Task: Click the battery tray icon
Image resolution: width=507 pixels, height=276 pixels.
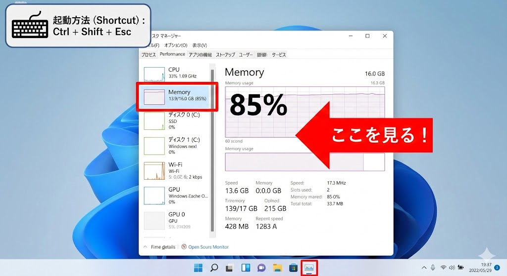Action: (x=461, y=267)
